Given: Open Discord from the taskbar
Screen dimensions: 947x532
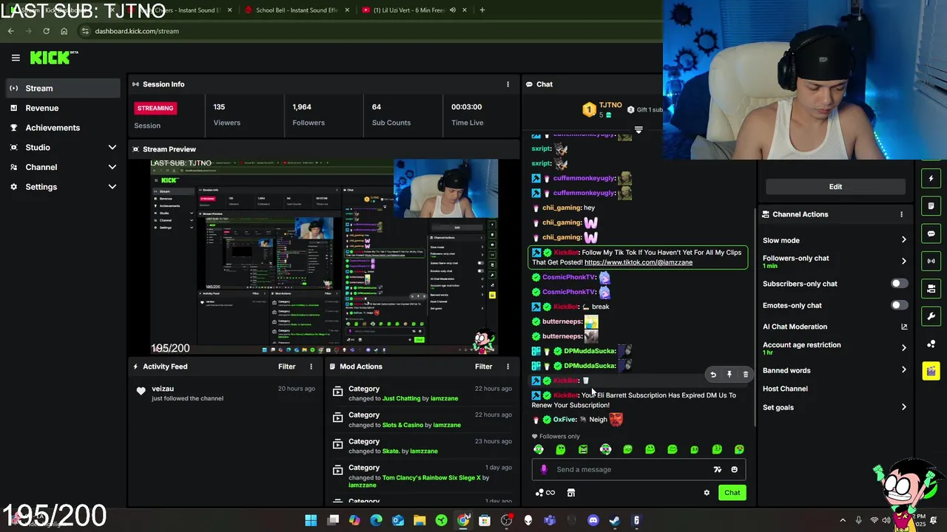Looking at the screenshot, I should pos(593,520).
